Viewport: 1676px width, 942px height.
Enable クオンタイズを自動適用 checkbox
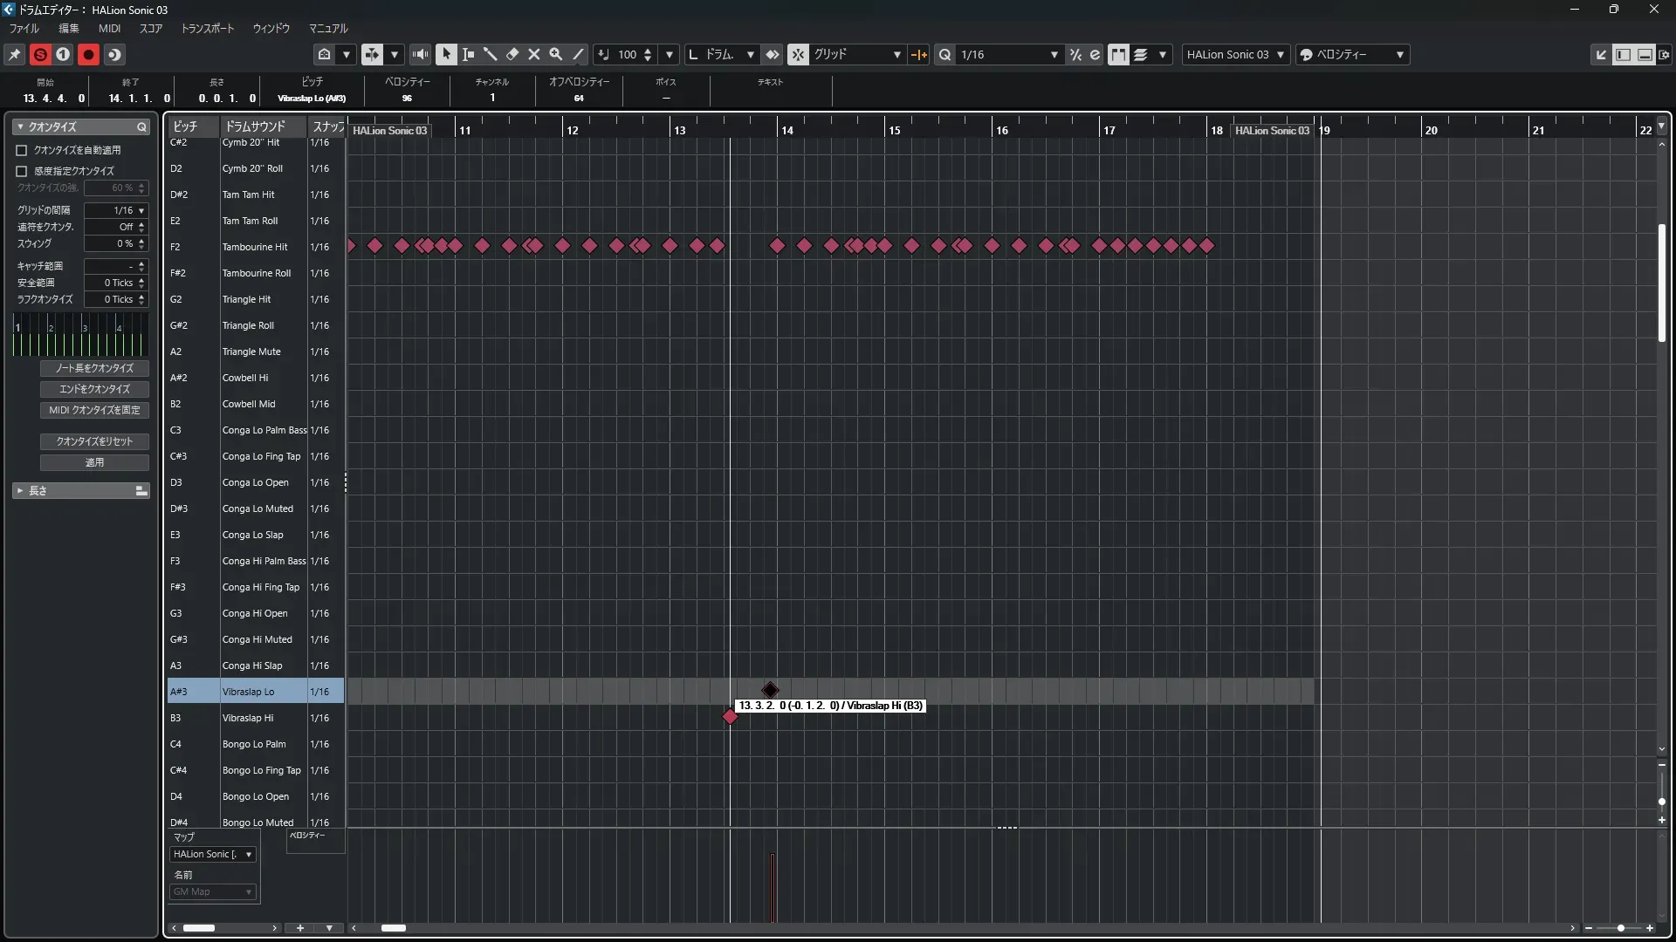coord(22,150)
